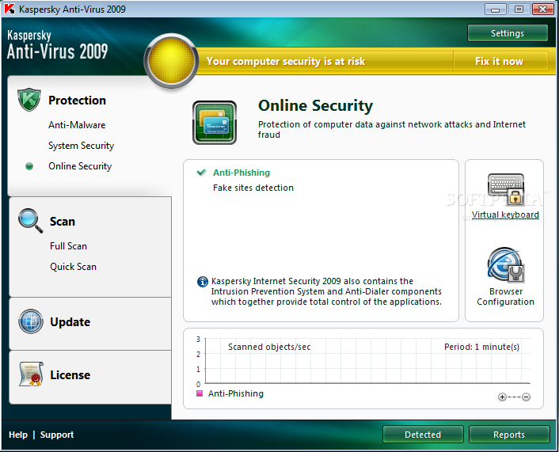Click the green Online Security bullet
This screenshot has width=559, height=452.
29,166
